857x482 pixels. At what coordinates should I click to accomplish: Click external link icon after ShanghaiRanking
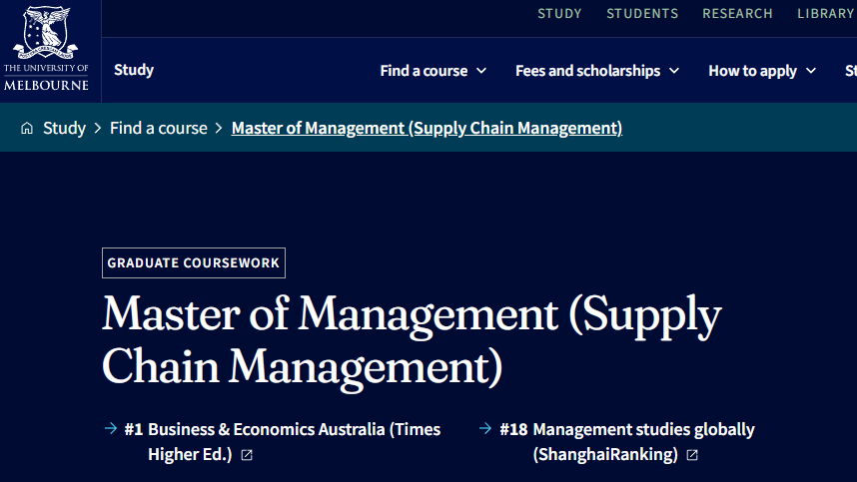(x=692, y=455)
